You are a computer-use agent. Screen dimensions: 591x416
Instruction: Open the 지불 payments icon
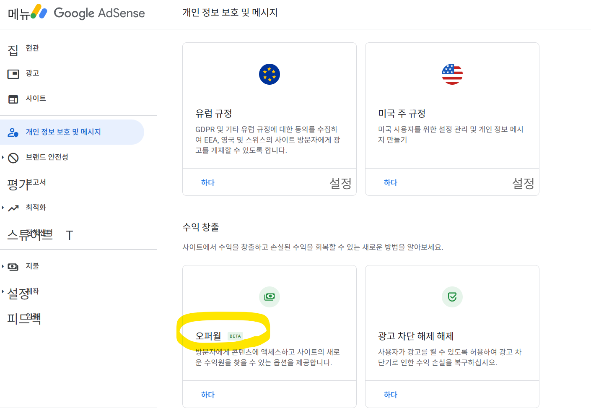coord(13,266)
